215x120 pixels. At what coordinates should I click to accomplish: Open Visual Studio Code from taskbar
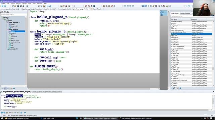(x=47, y=118)
